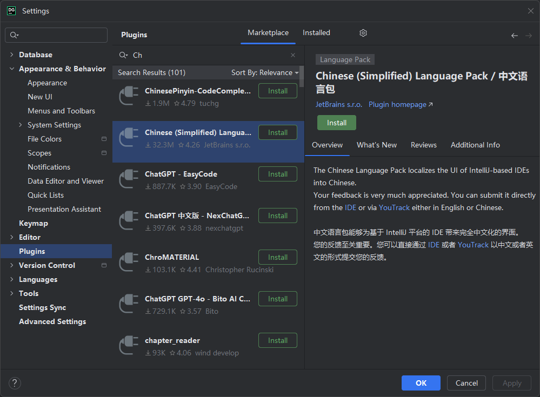Viewport: 540px width, 397px height.
Task: Expand the Languages node
Action: click(x=12, y=279)
